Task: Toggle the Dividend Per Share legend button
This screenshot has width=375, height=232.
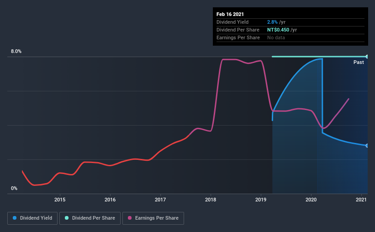Action: click(90, 218)
